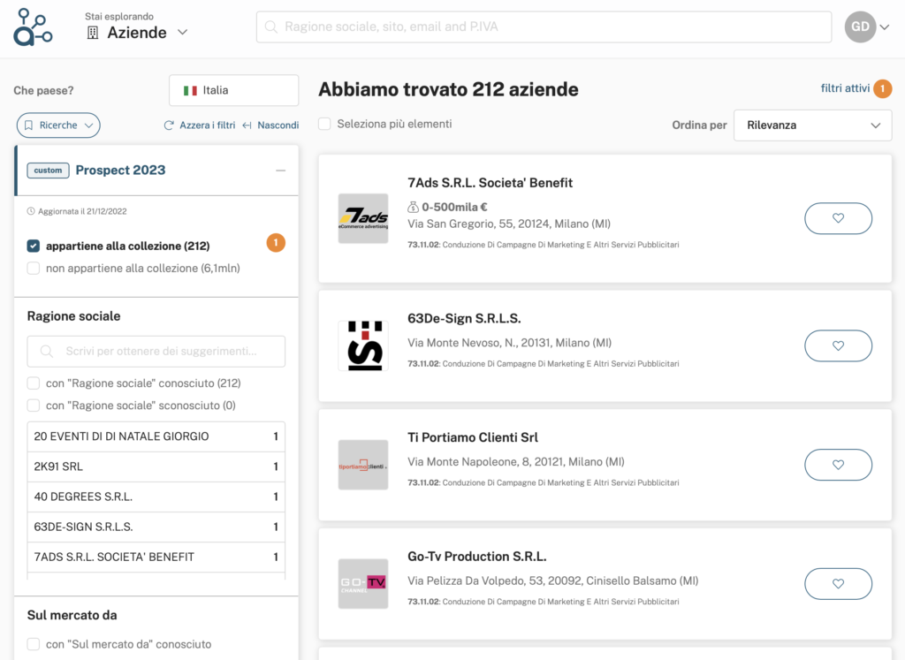Select the 7ADS S.R.L. SOCIETA' BENEFIT filter row
This screenshot has height=660, width=905.
[x=156, y=557]
